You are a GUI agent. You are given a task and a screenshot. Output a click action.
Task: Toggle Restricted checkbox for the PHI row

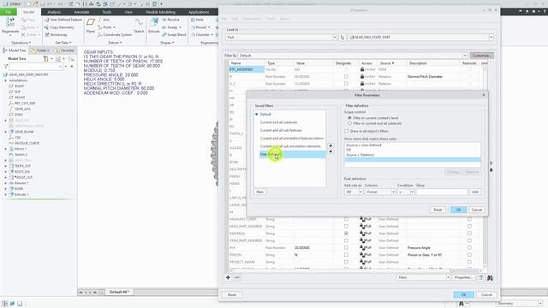tap(469, 247)
